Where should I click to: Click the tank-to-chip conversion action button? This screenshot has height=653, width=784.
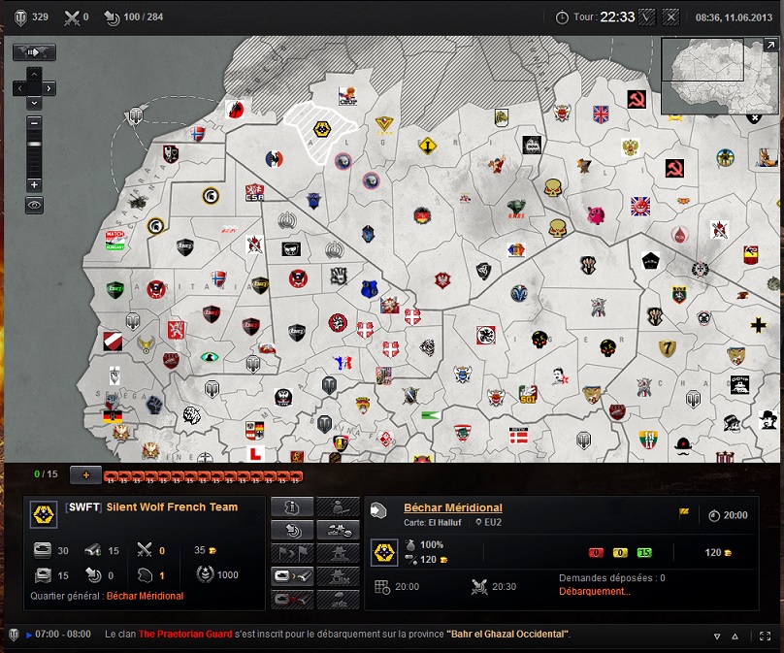point(292,576)
